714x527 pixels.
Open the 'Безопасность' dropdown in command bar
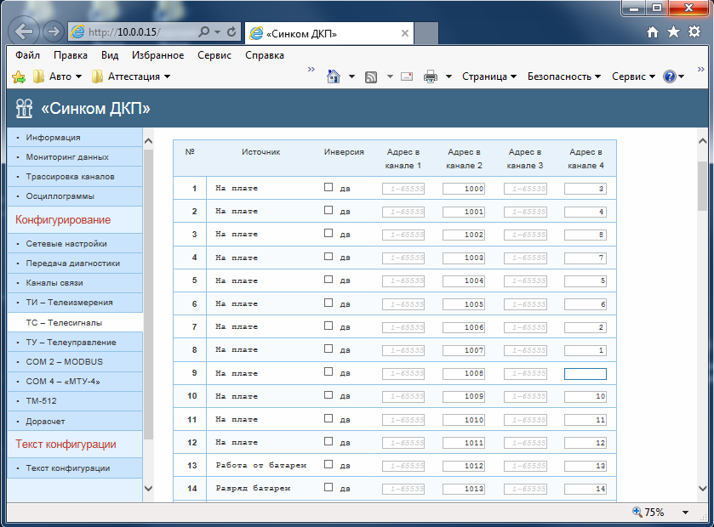564,76
